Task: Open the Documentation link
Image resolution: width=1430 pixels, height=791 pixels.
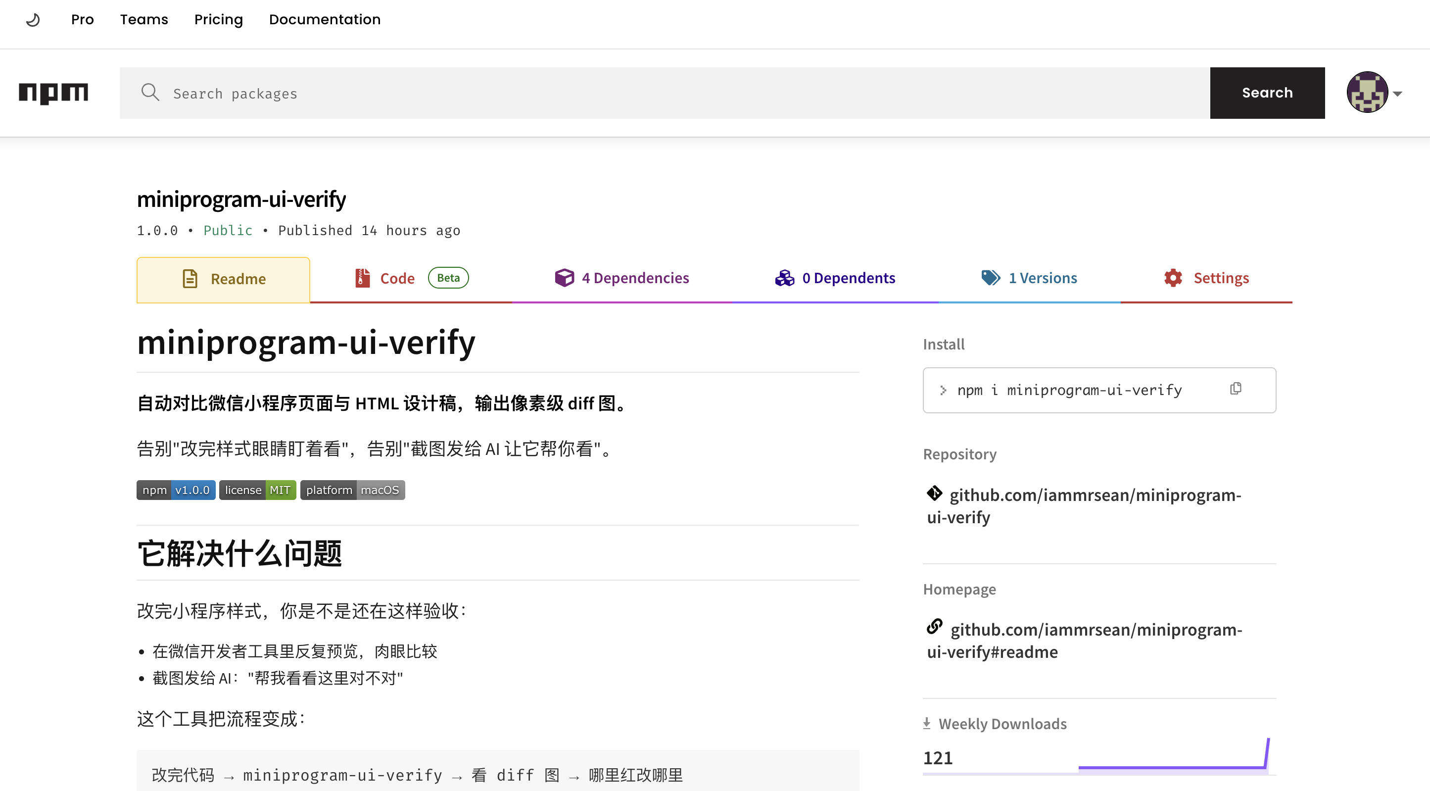Action: pyautogui.click(x=325, y=20)
